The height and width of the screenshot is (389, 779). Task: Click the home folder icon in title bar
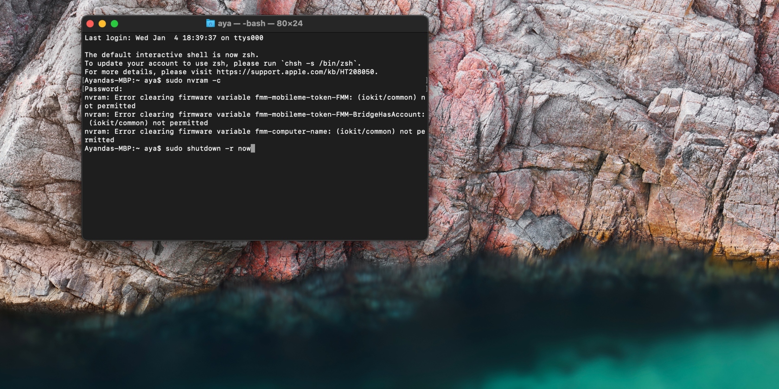click(x=211, y=23)
